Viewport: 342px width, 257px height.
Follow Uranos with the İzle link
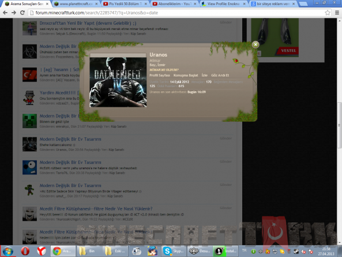[204, 75]
